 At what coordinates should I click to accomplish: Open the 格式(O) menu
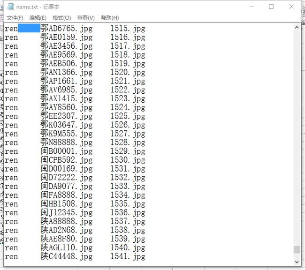pos(61,18)
